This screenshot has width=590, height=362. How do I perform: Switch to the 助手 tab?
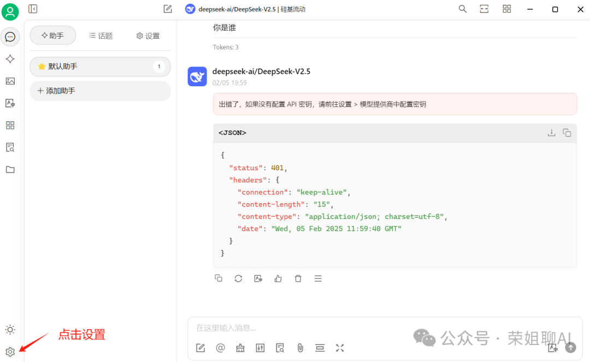(52, 35)
